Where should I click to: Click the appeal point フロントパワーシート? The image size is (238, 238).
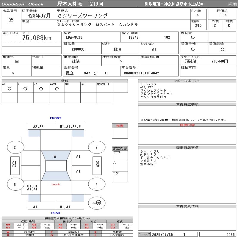point(156,94)
